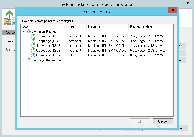Image resolution: width=194 pixels, height=137 pixels.
Task: Click restore point icon for 5 days ago
Action: (33, 51)
